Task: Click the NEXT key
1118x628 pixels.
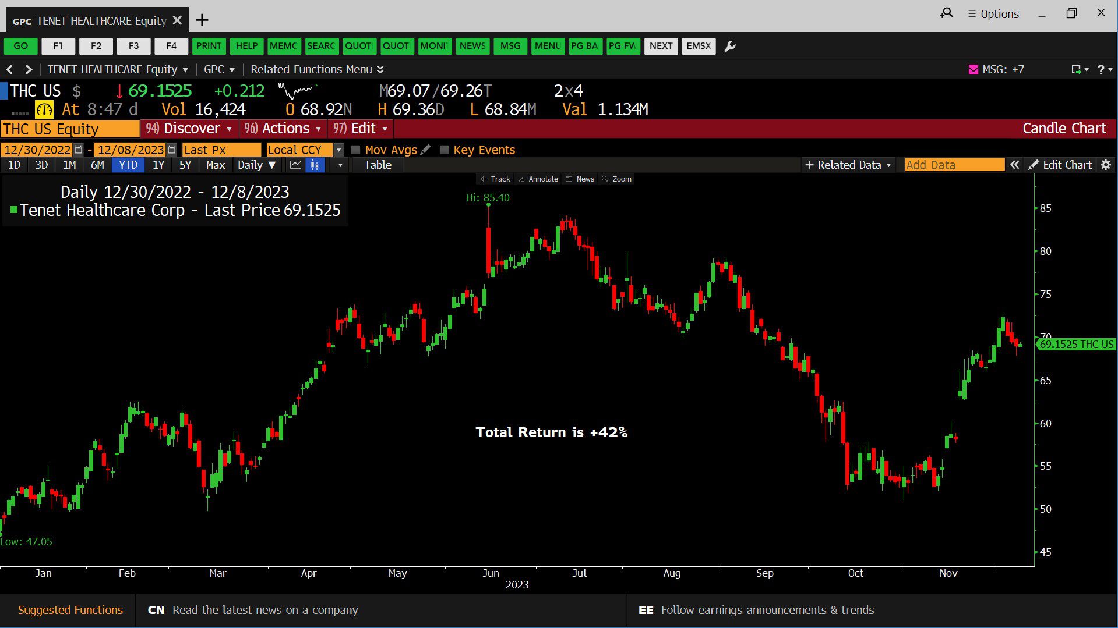Action: (x=661, y=46)
